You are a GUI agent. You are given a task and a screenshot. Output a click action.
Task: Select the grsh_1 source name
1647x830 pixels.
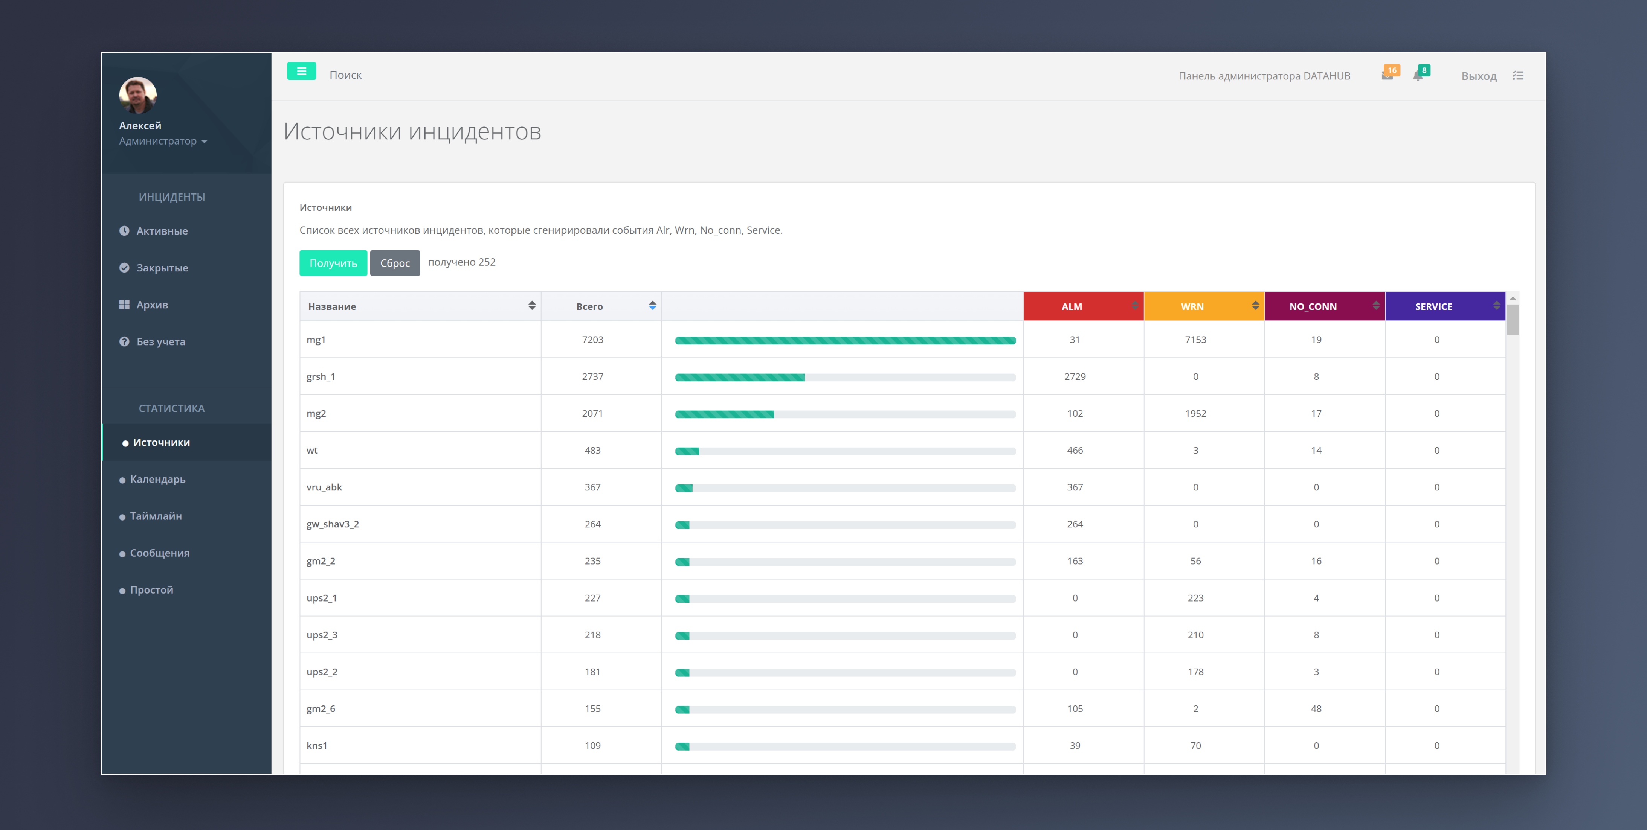[x=320, y=377]
